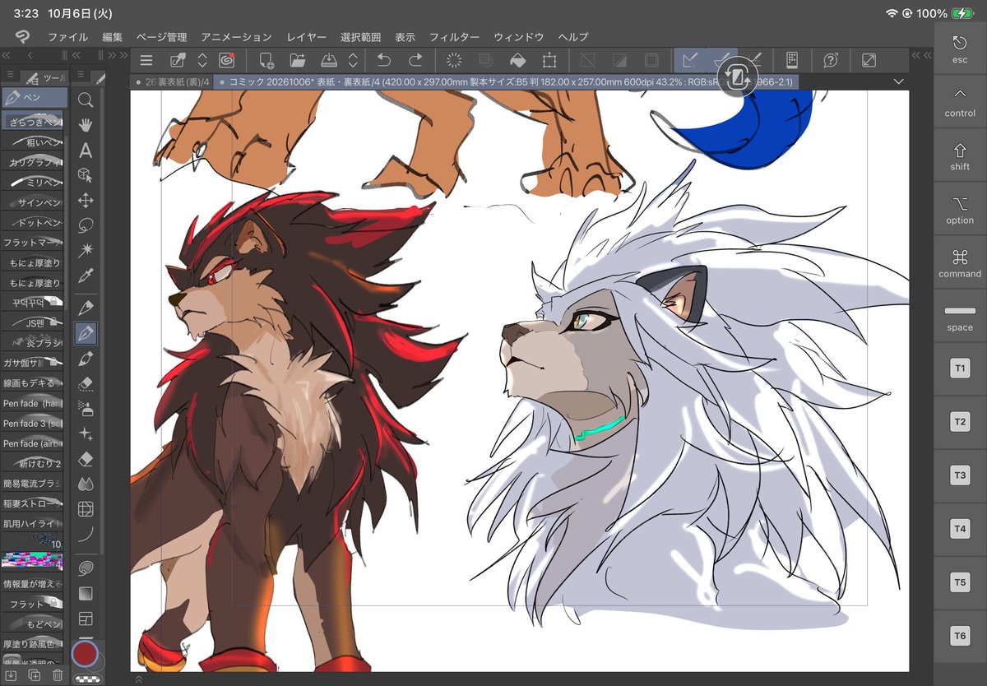Toggle the command modifier key
This screenshot has height=686, width=987.
(960, 262)
